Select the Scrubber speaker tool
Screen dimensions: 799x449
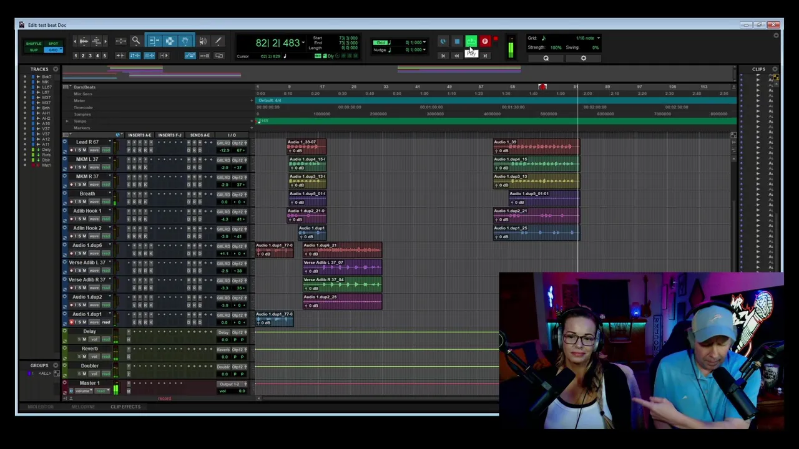coord(203,41)
